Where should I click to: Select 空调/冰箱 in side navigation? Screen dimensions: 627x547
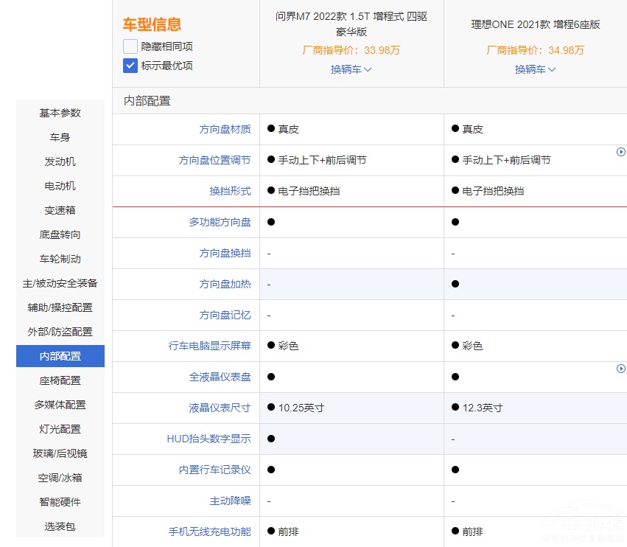point(60,478)
